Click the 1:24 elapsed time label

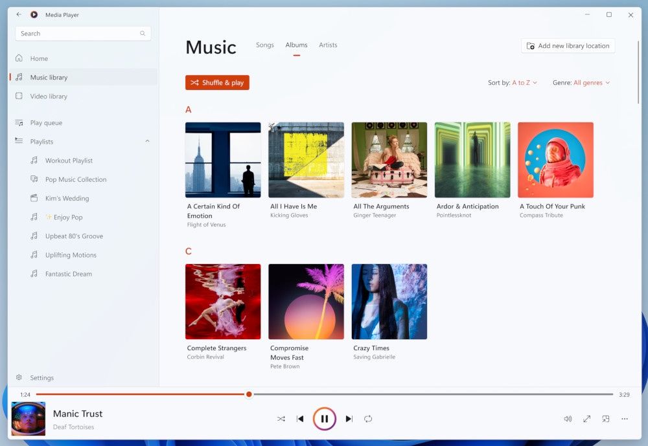[x=25, y=395]
